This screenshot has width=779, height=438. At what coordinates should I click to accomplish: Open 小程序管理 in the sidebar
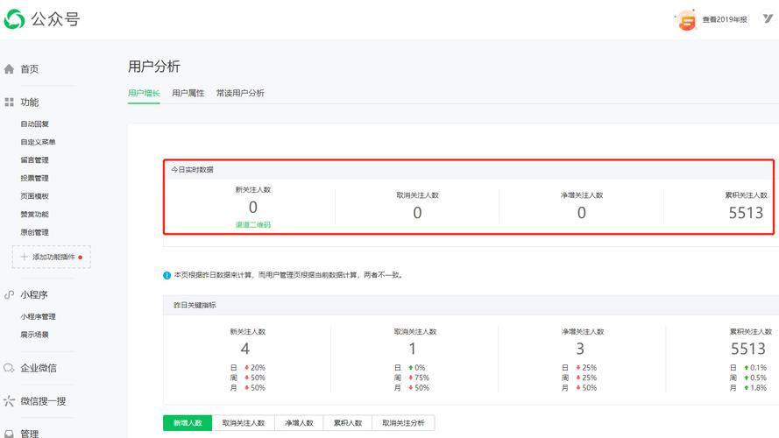pyautogui.click(x=39, y=316)
